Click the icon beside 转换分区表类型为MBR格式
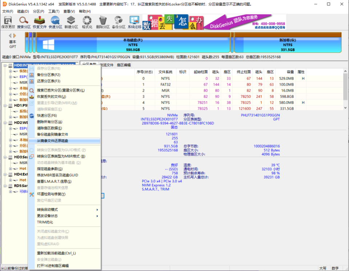The height and width of the screenshot is (271, 349). 32,156
